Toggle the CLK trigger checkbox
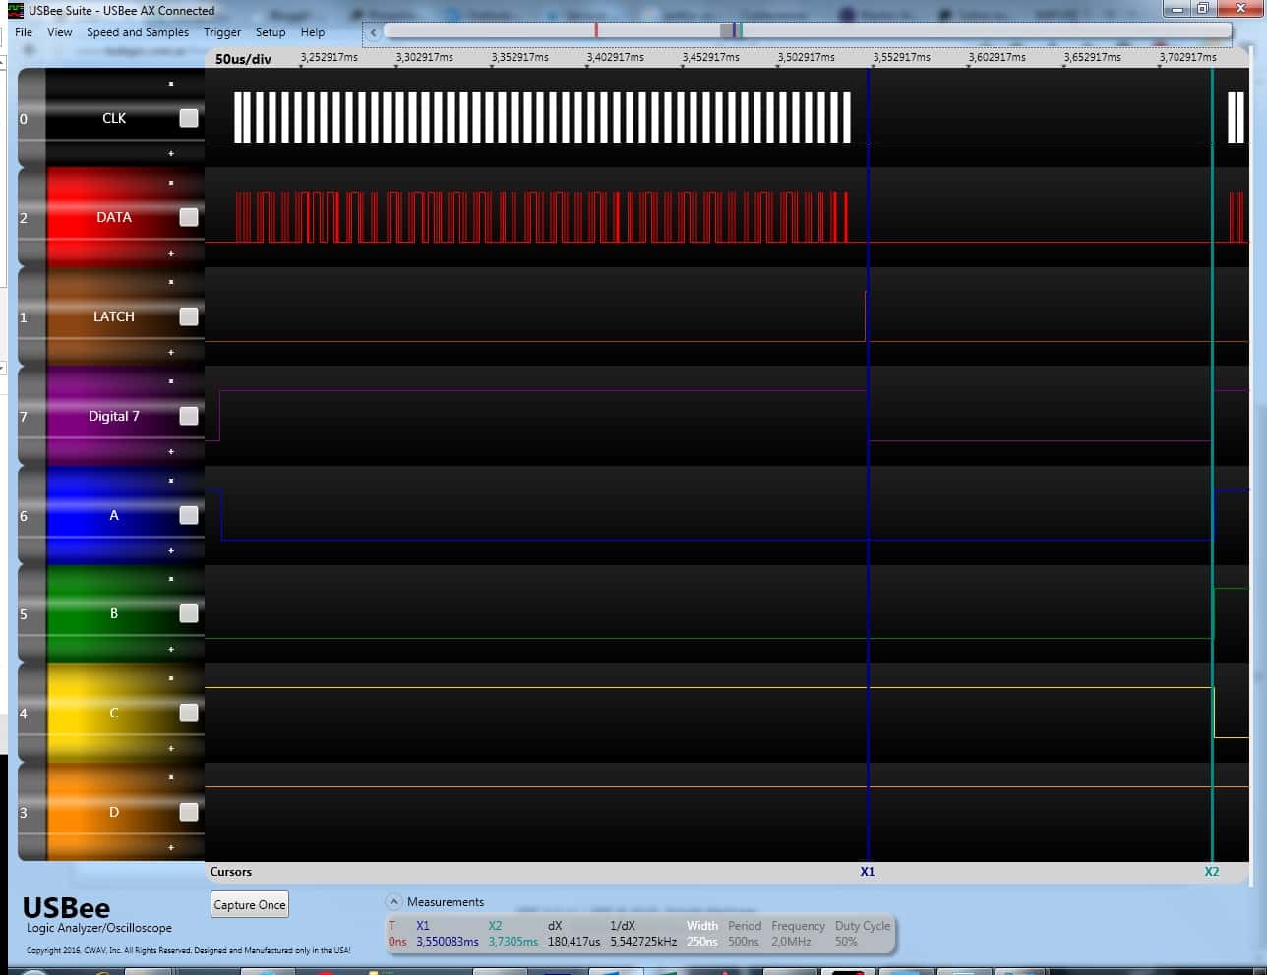Viewport: 1267px width, 975px height. pos(189,118)
